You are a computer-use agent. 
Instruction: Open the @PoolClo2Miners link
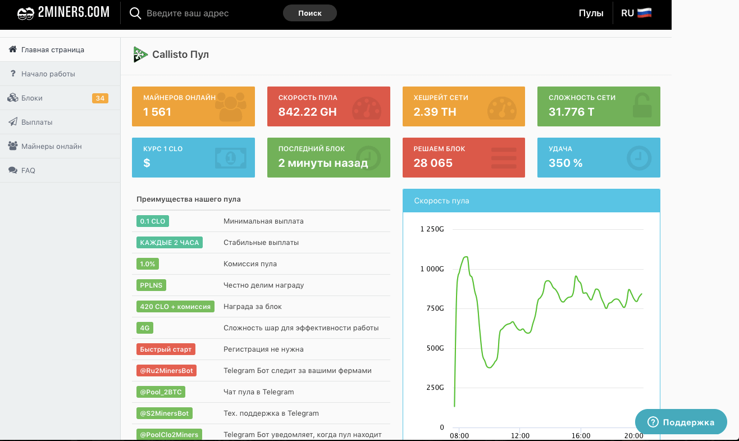click(x=169, y=434)
